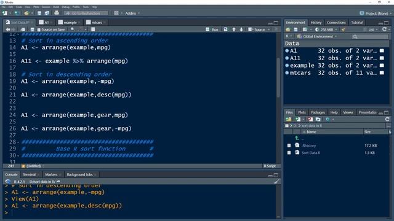Open the R language selector dropdown

pos(289,36)
